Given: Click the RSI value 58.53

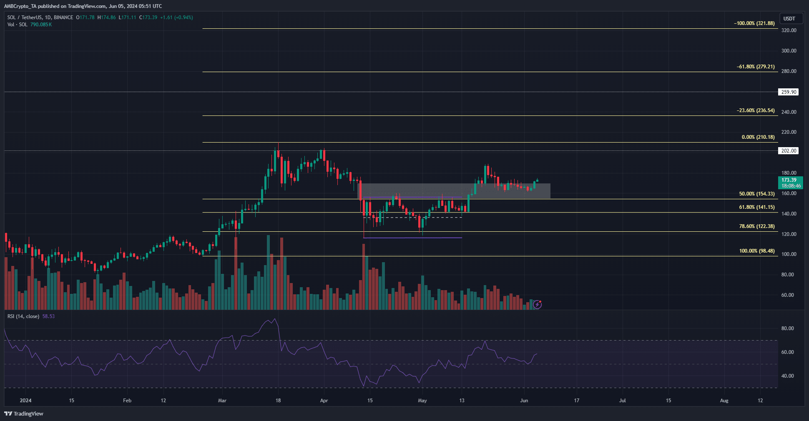Looking at the screenshot, I should click(48, 316).
